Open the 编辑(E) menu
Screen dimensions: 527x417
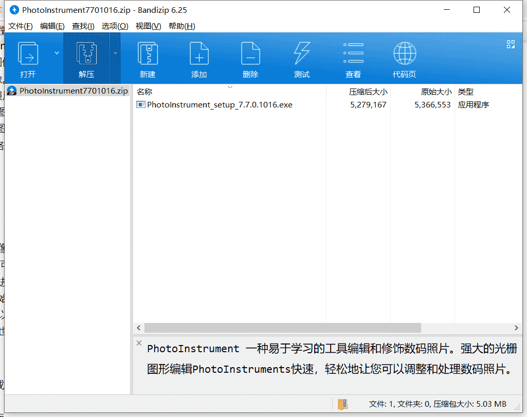[x=52, y=26]
